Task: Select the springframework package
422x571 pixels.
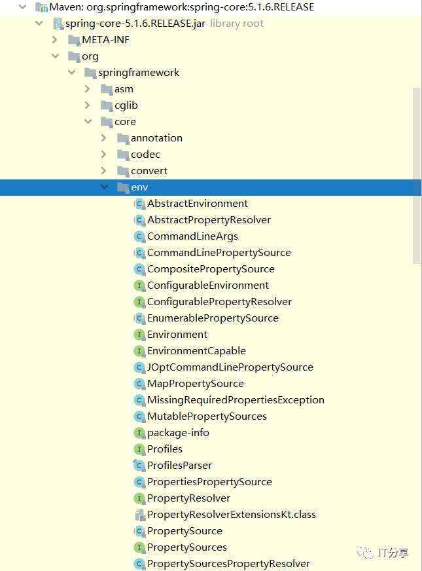Action: [211, 73]
